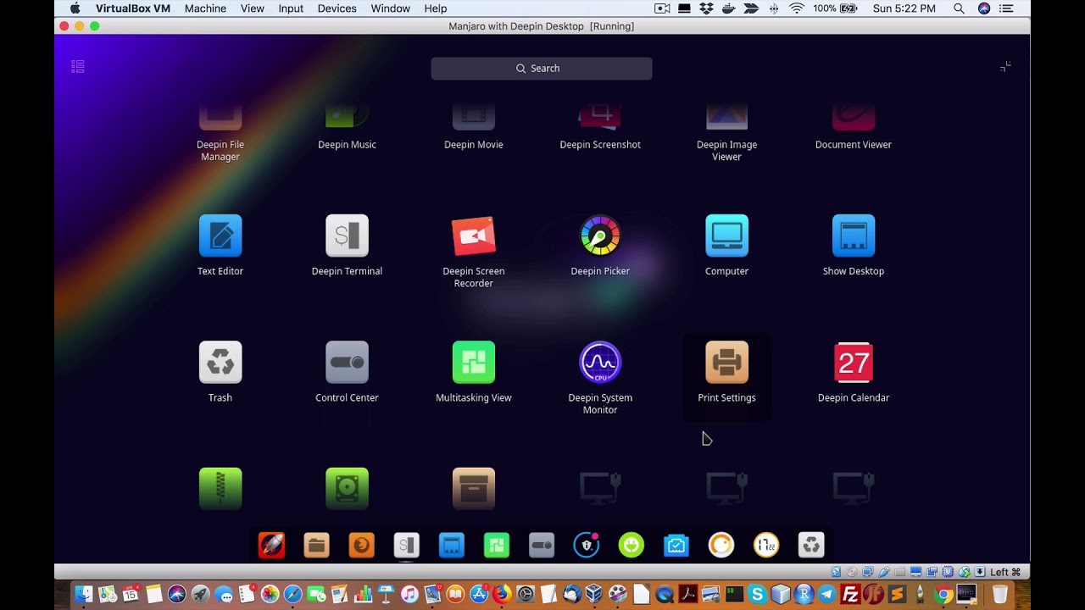The width and height of the screenshot is (1085, 610).
Task: Click the Deepin File Manager label
Action: [220, 151]
